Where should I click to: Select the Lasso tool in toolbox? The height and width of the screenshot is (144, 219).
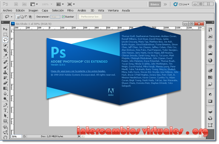click(5, 40)
